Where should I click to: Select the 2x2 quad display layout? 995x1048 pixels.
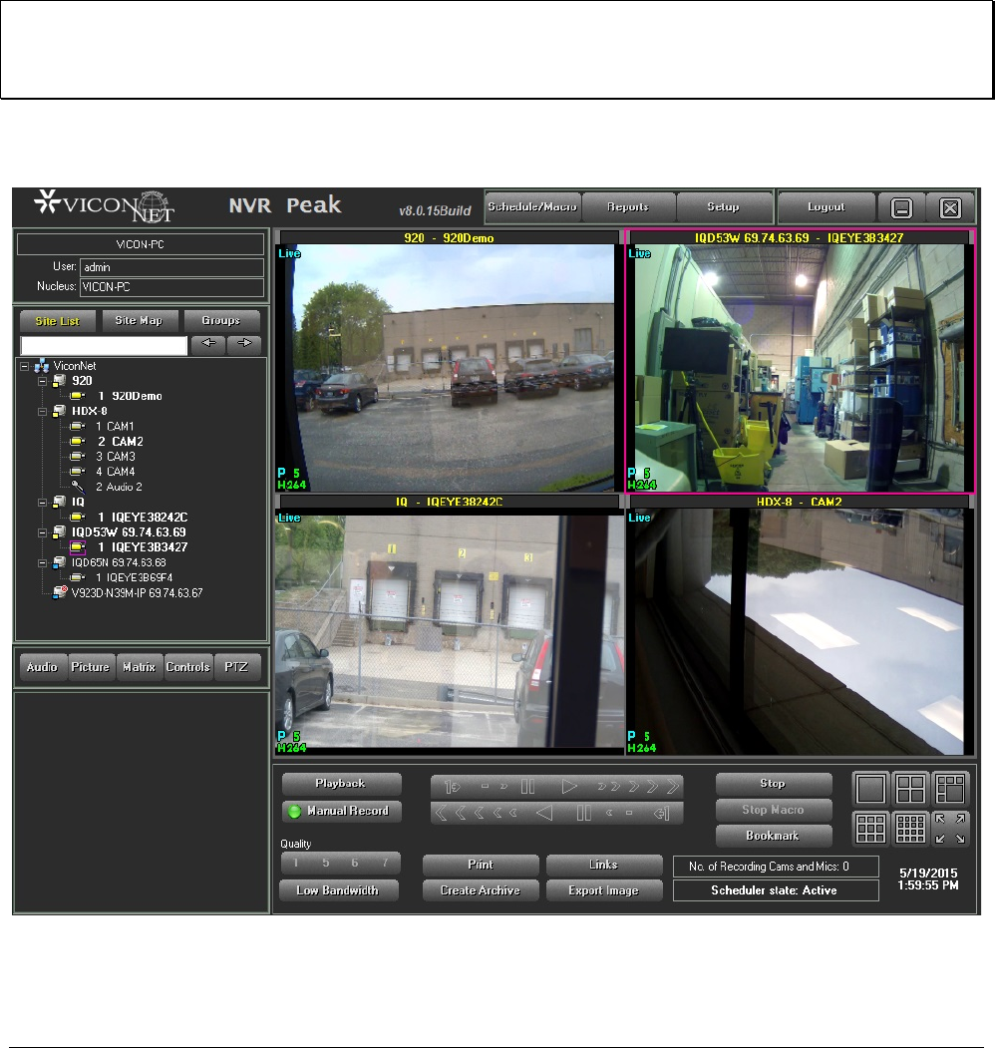910,789
